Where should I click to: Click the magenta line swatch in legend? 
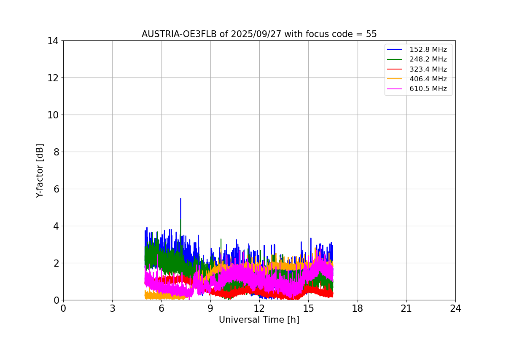click(x=395, y=89)
